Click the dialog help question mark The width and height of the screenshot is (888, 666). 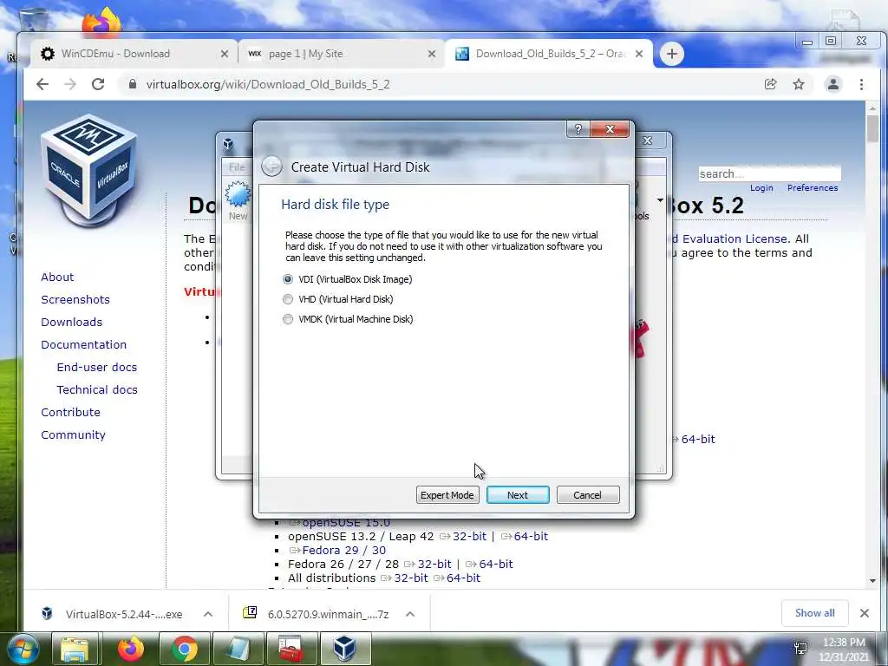point(578,129)
